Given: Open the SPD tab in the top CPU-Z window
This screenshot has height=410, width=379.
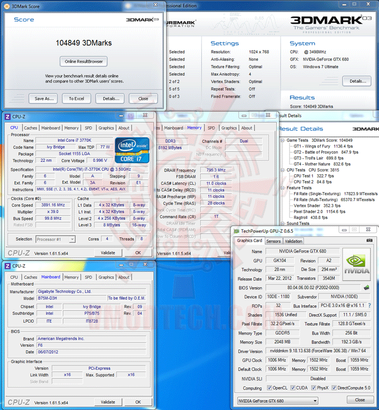Looking at the screenshot, I should (x=88, y=128).
